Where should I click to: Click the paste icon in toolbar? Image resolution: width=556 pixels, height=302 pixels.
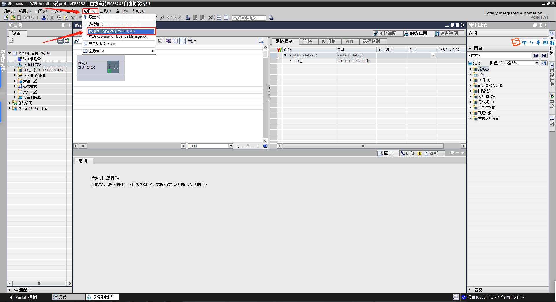66,18
